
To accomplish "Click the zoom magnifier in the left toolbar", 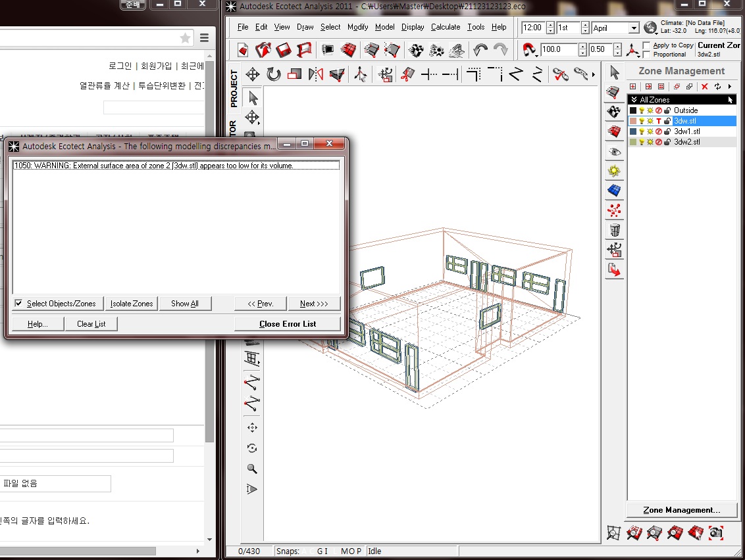I will point(252,469).
